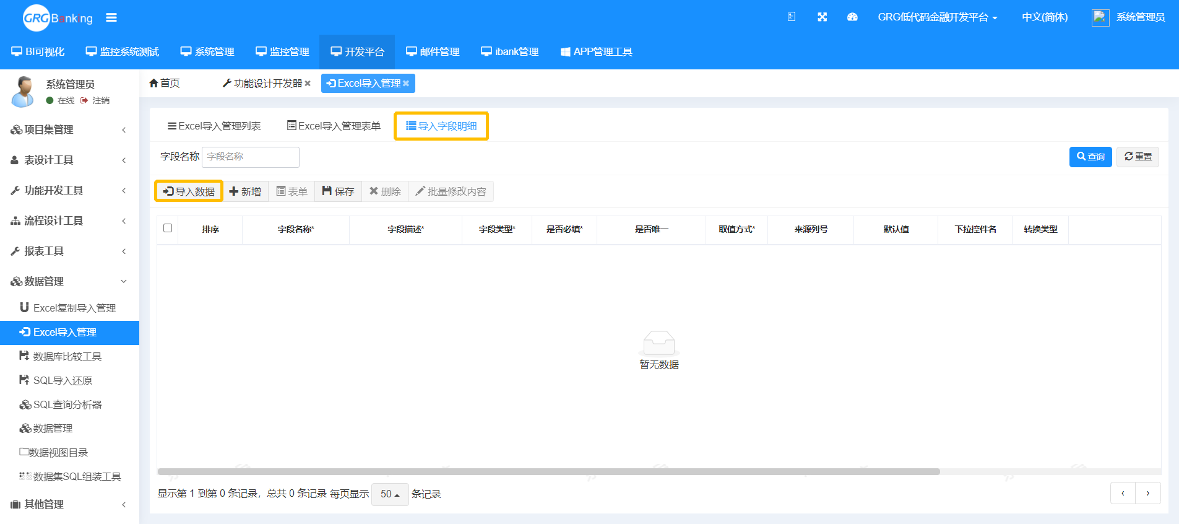Click 新增 add button
Image resolution: width=1179 pixels, height=524 pixels.
coord(245,191)
